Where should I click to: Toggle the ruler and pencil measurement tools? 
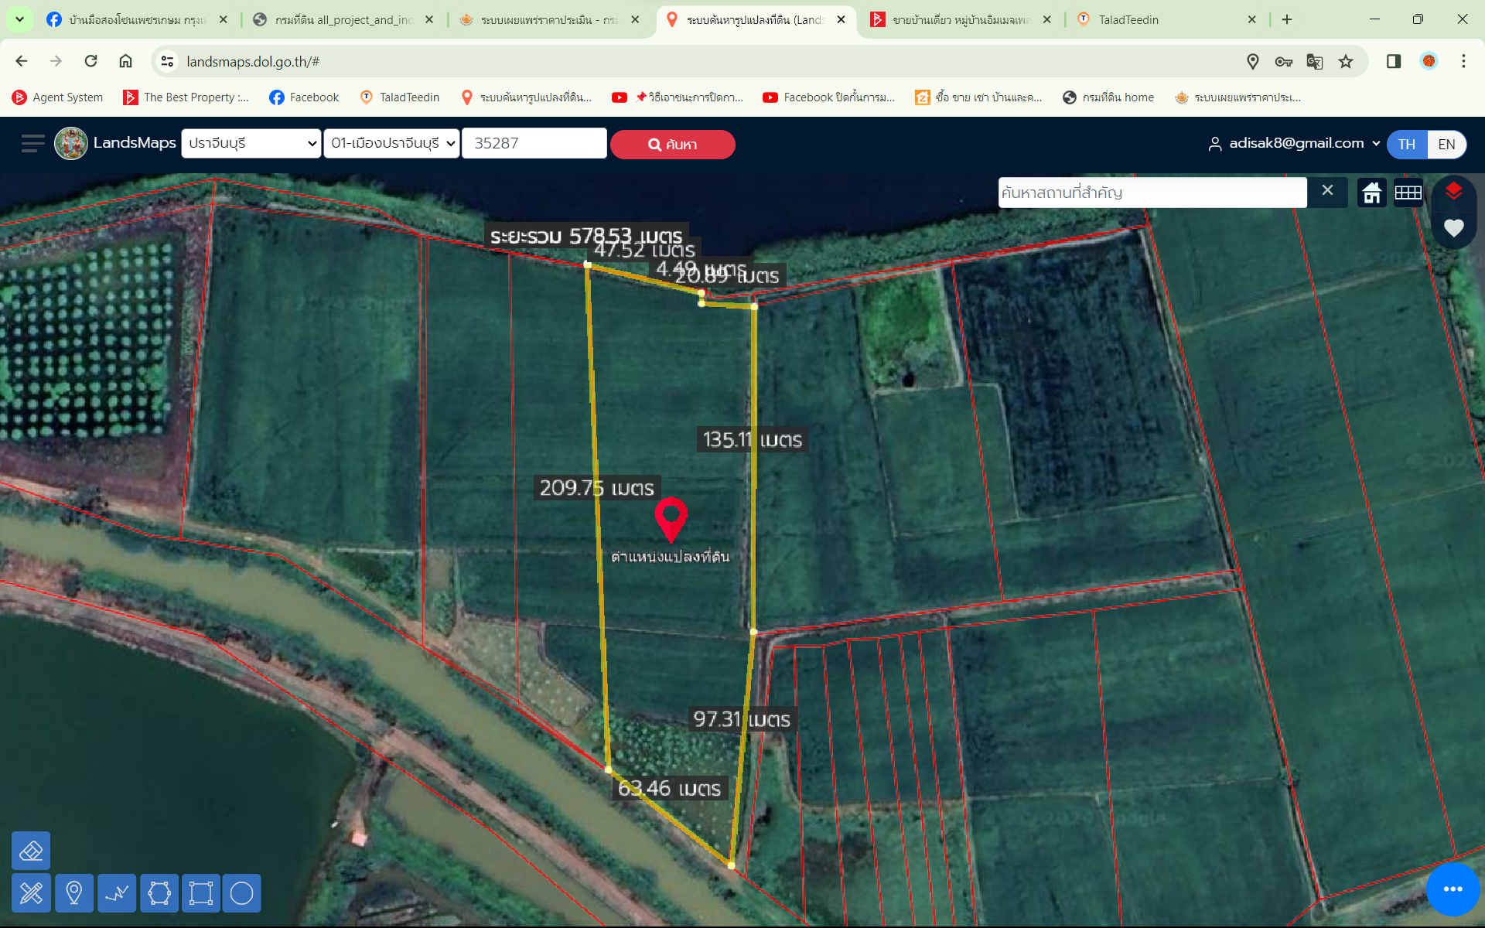pyautogui.click(x=31, y=893)
